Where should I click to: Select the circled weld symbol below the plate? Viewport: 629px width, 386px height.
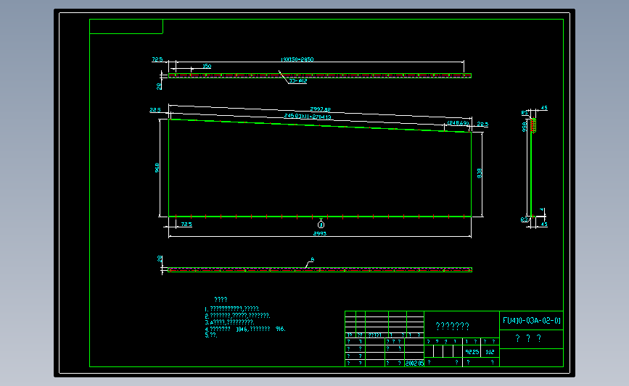tap(321, 225)
